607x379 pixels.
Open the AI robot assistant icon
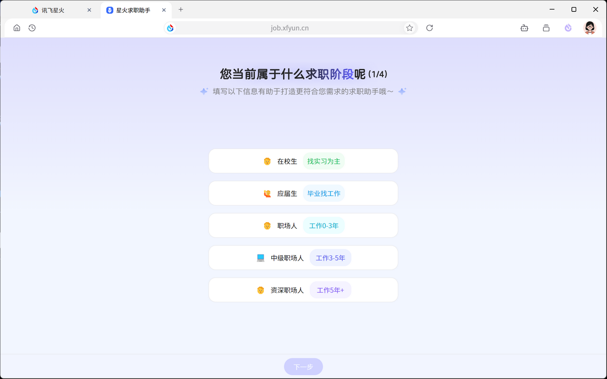tap(524, 28)
